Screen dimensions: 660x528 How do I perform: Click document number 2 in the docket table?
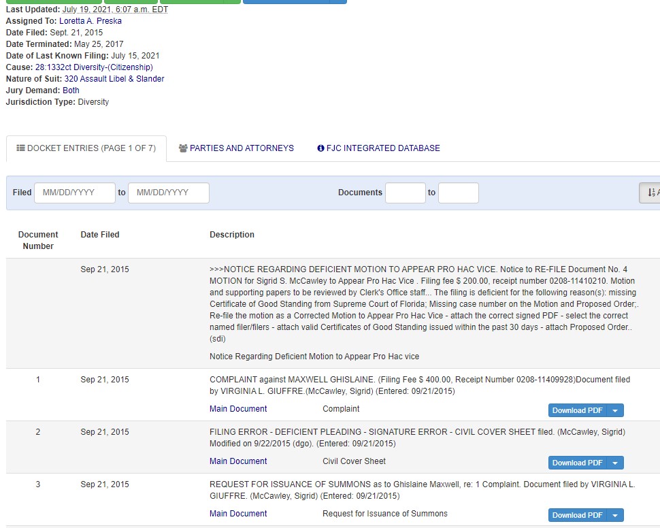[38, 432]
